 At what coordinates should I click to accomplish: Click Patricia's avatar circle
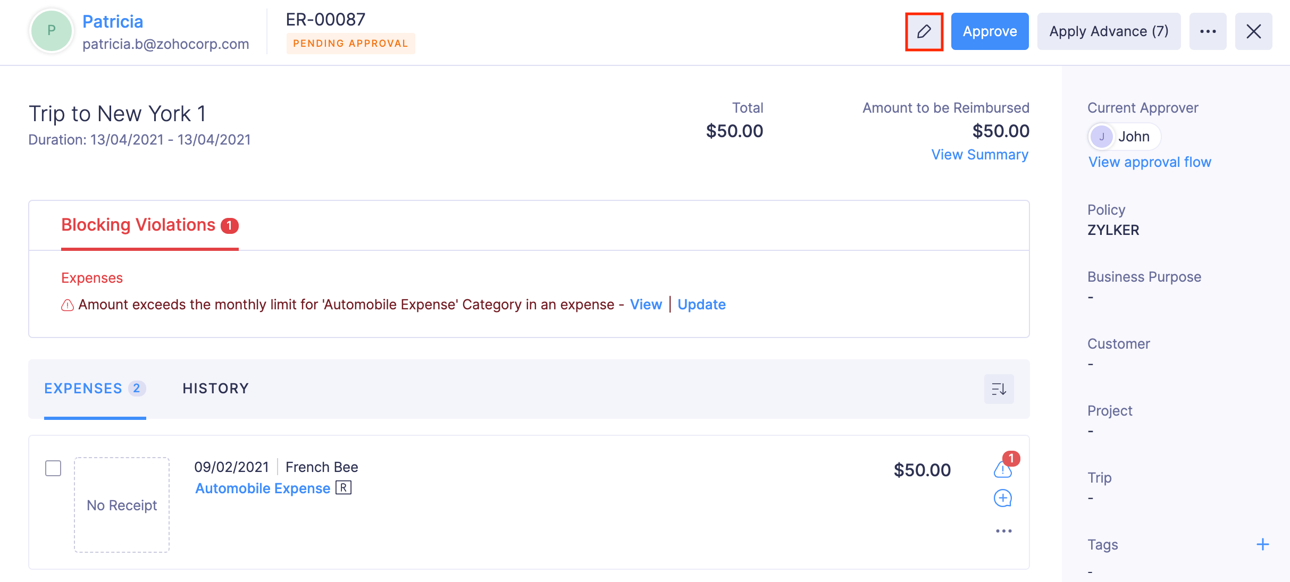52,31
